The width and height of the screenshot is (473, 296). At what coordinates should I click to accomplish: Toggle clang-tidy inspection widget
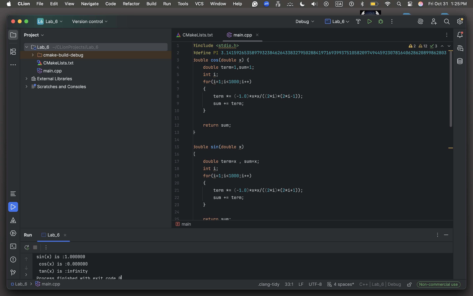tap(268, 284)
